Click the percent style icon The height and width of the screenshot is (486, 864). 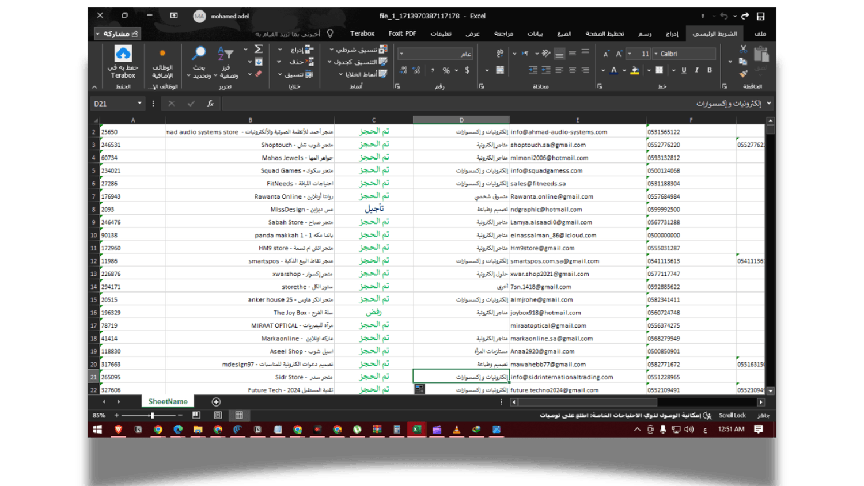click(x=446, y=70)
